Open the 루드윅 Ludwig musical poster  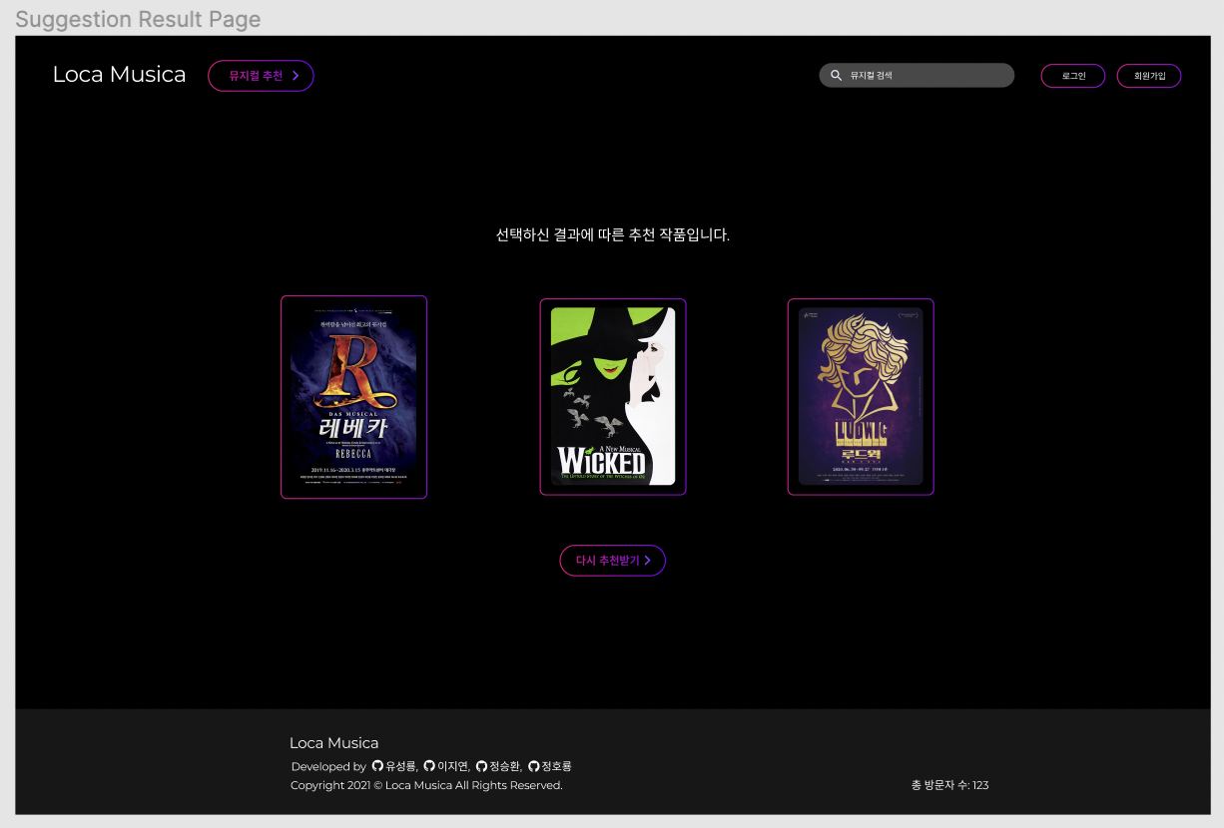pos(861,396)
